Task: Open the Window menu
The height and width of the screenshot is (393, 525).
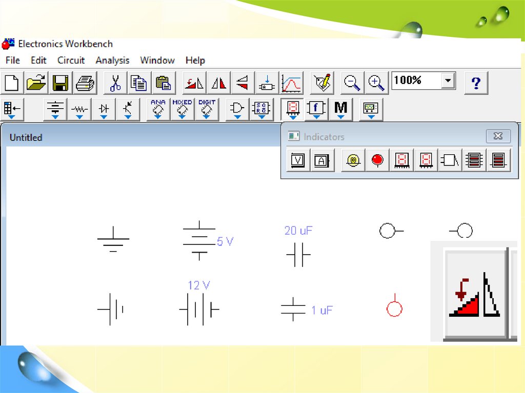Action: (157, 60)
